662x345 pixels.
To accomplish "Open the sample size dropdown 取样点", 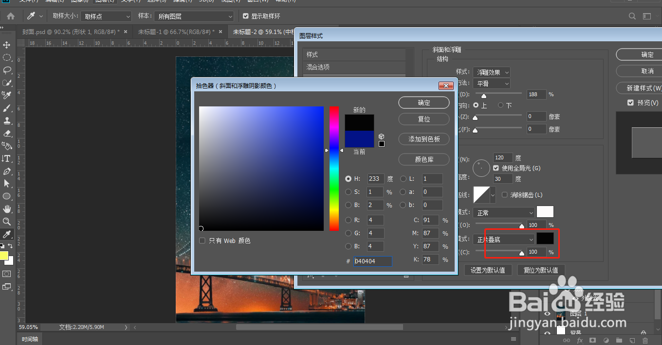I will pyautogui.click(x=107, y=17).
